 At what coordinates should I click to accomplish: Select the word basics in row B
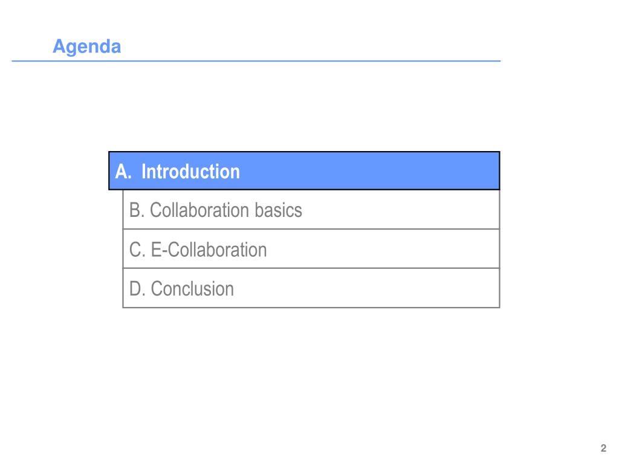(278, 210)
